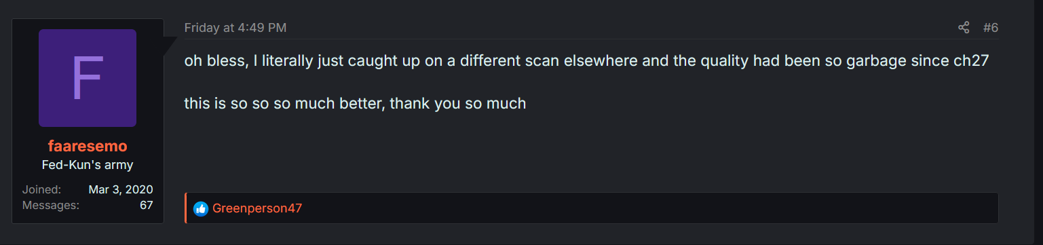
Task: Click the orange left edge of reactions bar
Action: tap(185, 208)
